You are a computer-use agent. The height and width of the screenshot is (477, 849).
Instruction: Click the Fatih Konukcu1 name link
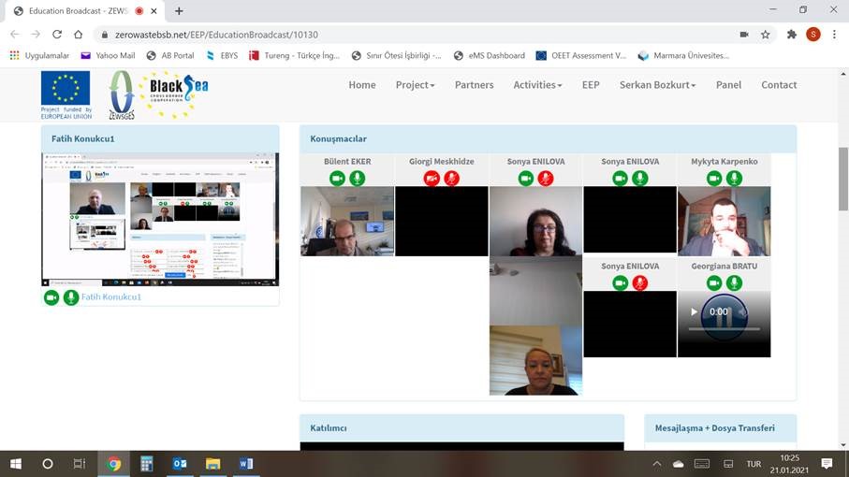point(111,297)
